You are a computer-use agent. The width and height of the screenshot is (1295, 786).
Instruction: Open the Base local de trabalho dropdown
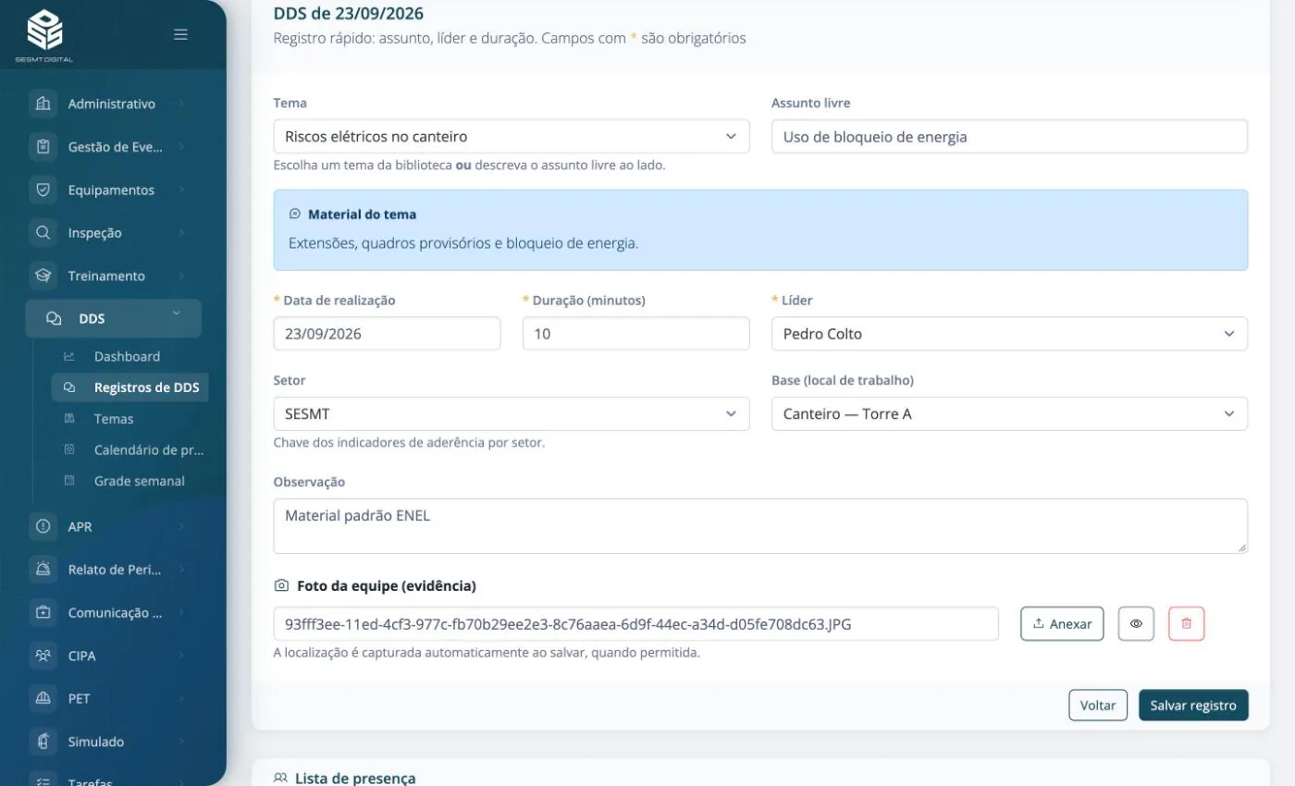coord(1009,413)
